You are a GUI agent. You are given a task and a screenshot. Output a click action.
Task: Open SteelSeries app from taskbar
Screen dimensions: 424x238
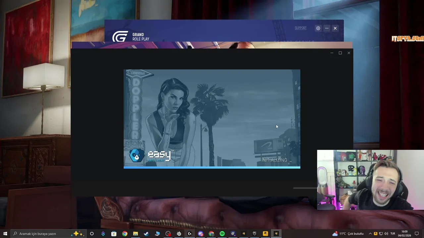tap(179, 234)
